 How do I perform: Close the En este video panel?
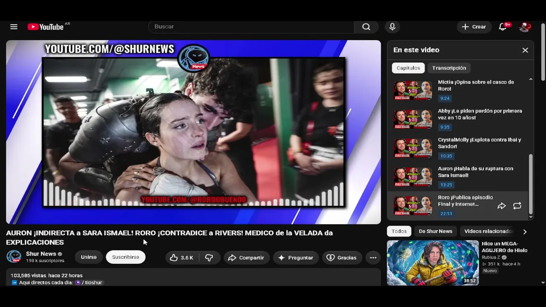[x=525, y=50]
